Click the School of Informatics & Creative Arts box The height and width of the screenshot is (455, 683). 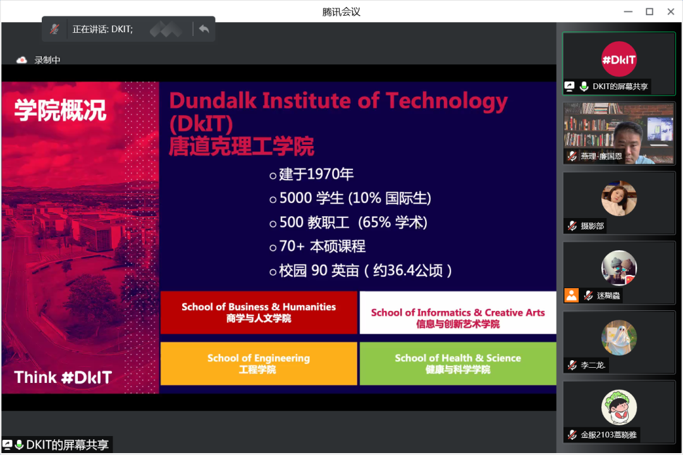coord(457,312)
